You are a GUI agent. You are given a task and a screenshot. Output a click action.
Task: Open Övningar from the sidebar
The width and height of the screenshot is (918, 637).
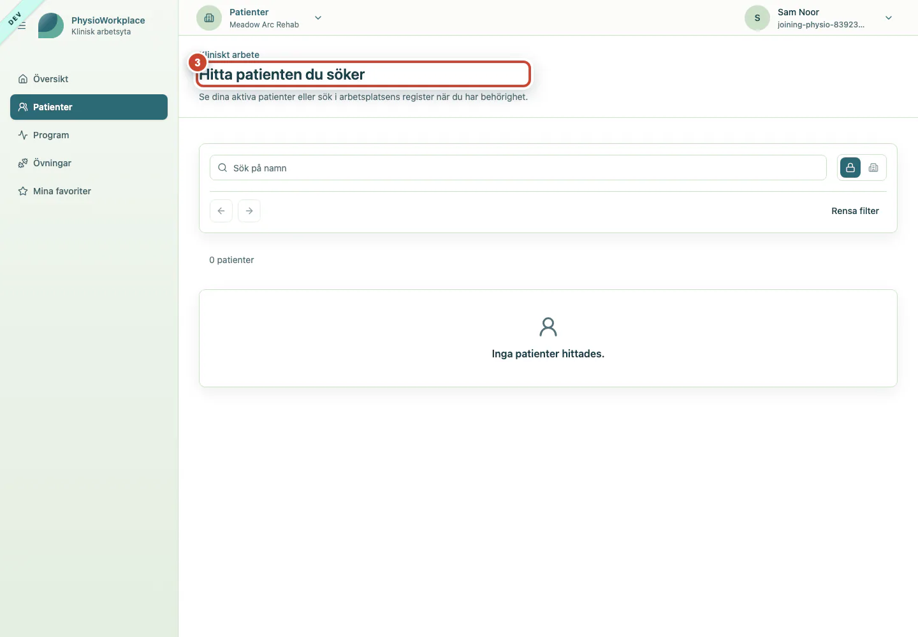tap(89, 163)
